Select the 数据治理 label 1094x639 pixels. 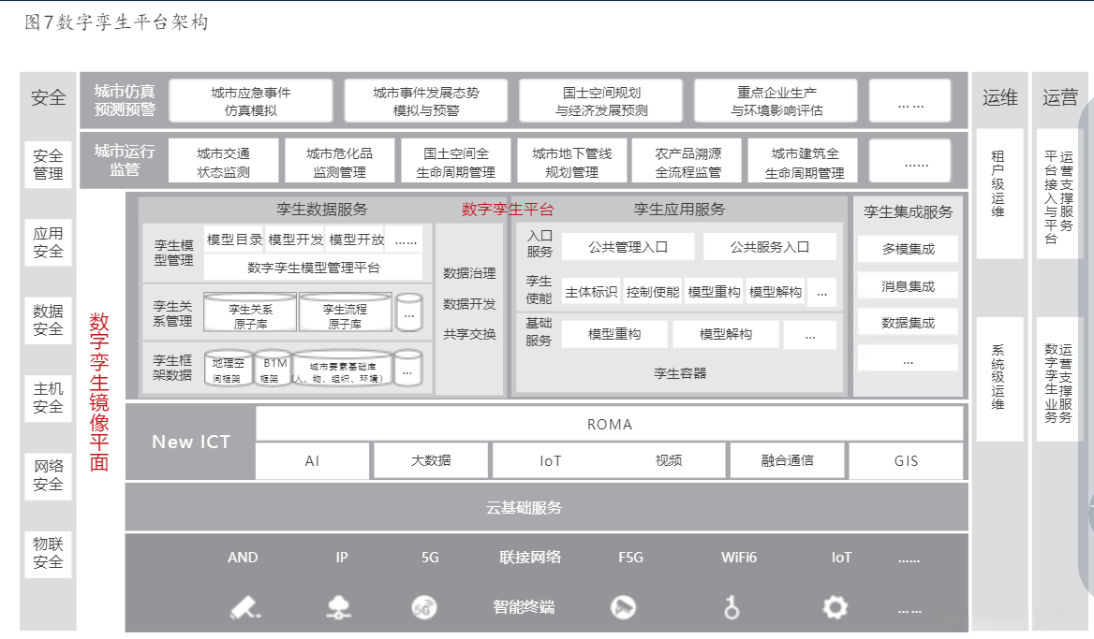(469, 273)
